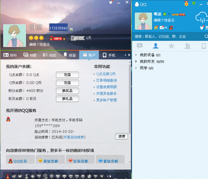This screenshot has width=208, height=179.
Task: Expand the 我的好友 group
Action: (136, 61)
